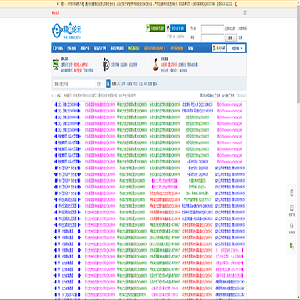The image size is (300, 300).
Task: Click the gray login button beside password field
Action: click(230, 37)
